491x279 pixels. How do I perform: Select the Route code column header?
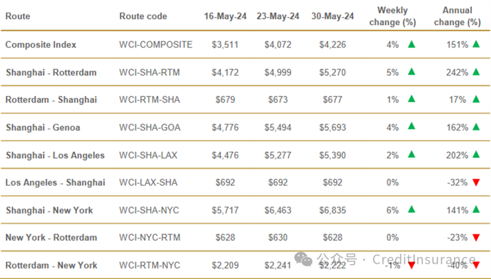click(143, 16)
